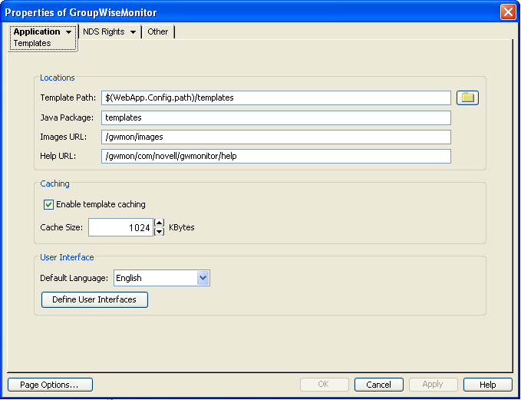
Task: Open the Other tab
Action: point(158,31)
